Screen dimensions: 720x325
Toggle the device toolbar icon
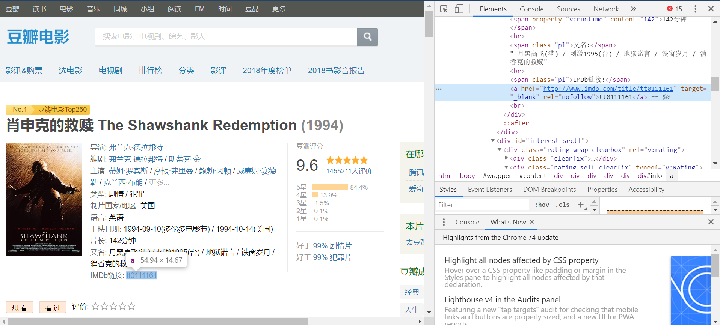(x=459, y=9)
